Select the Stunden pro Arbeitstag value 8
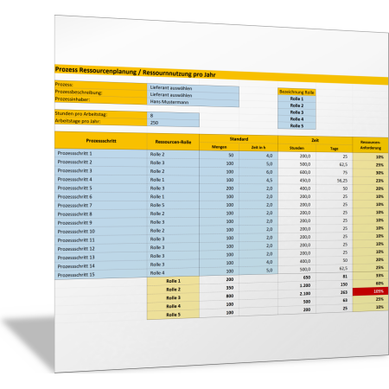The image size is (389, 389). [x=173, y=116]
